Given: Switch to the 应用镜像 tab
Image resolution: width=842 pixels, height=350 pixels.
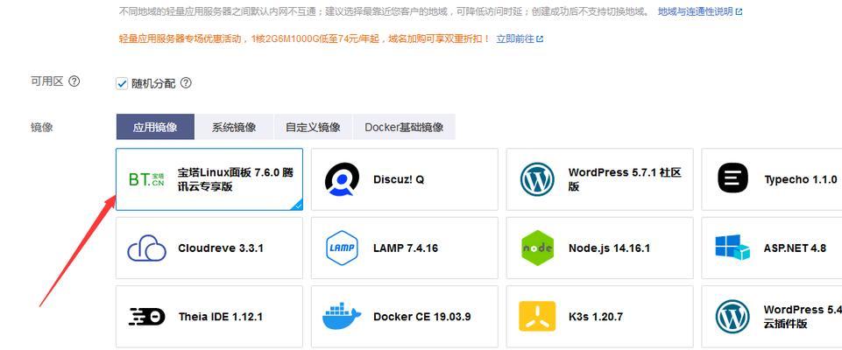Looking at the screenshot, I should point(155,127).
